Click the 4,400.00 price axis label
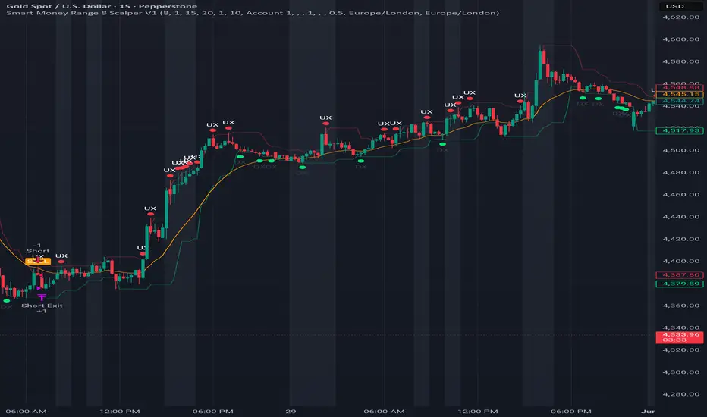Screen dimensions: 707x417 681,261
